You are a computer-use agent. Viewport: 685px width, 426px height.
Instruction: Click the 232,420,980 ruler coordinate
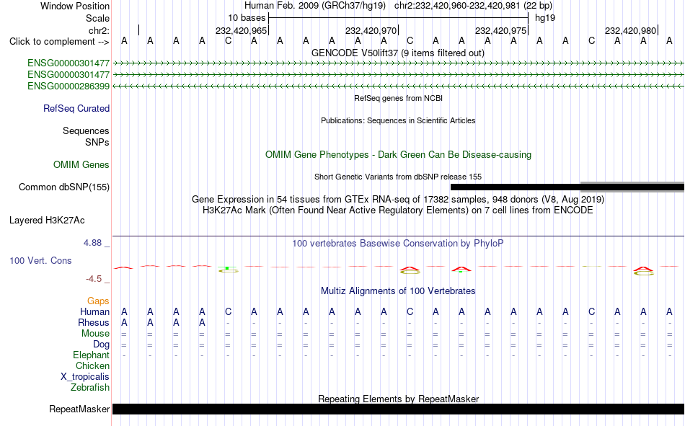[630, 30]
